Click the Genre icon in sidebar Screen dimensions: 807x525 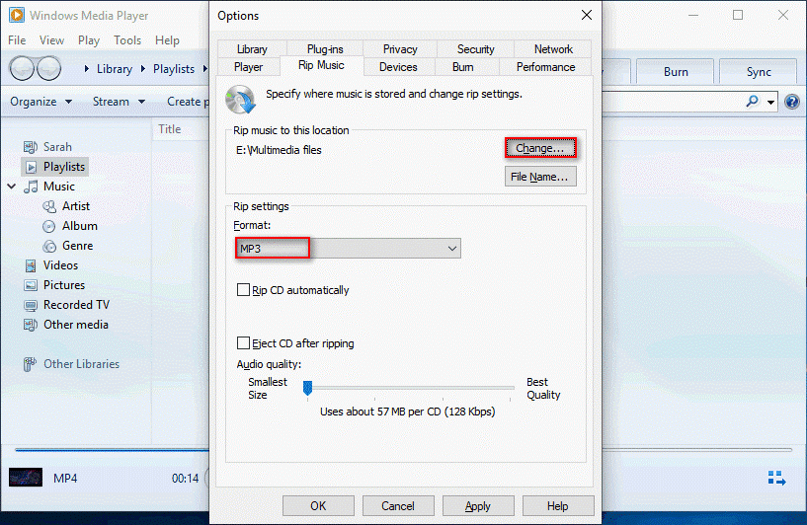tap(49, 246)
